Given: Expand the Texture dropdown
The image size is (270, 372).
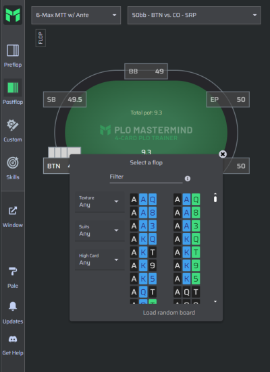Looking at the screenshot, I should (100, 201).
